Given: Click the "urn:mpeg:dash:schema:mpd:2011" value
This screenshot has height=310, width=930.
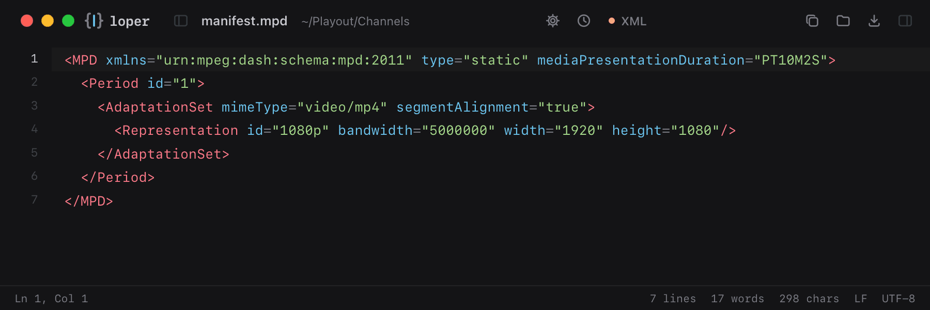Looking at the screenshot, I should [x=284, y=60].
